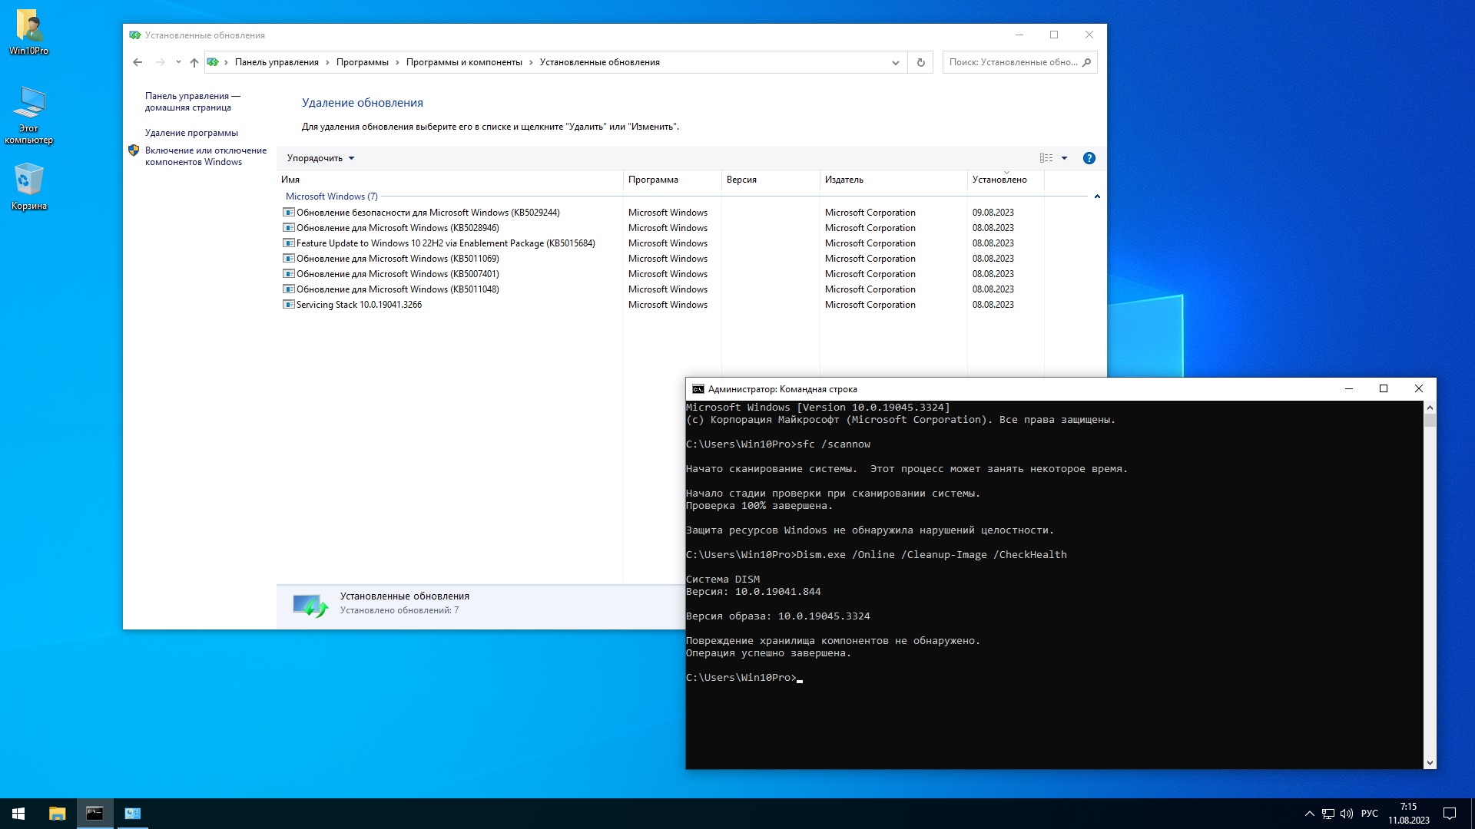
Task: Select update KB5007401 row
Action: click(x=662, y=274)
